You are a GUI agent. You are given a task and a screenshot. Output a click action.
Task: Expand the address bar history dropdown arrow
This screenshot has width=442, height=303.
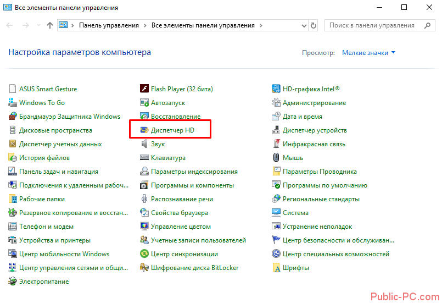click(x=305, y=25)
